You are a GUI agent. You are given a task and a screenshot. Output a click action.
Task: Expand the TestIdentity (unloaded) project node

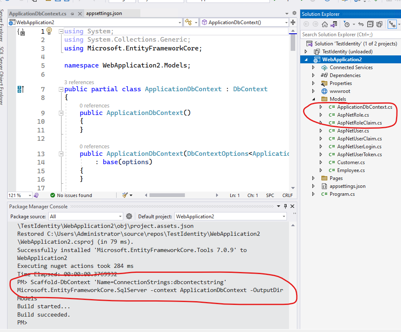coord(306,52)
